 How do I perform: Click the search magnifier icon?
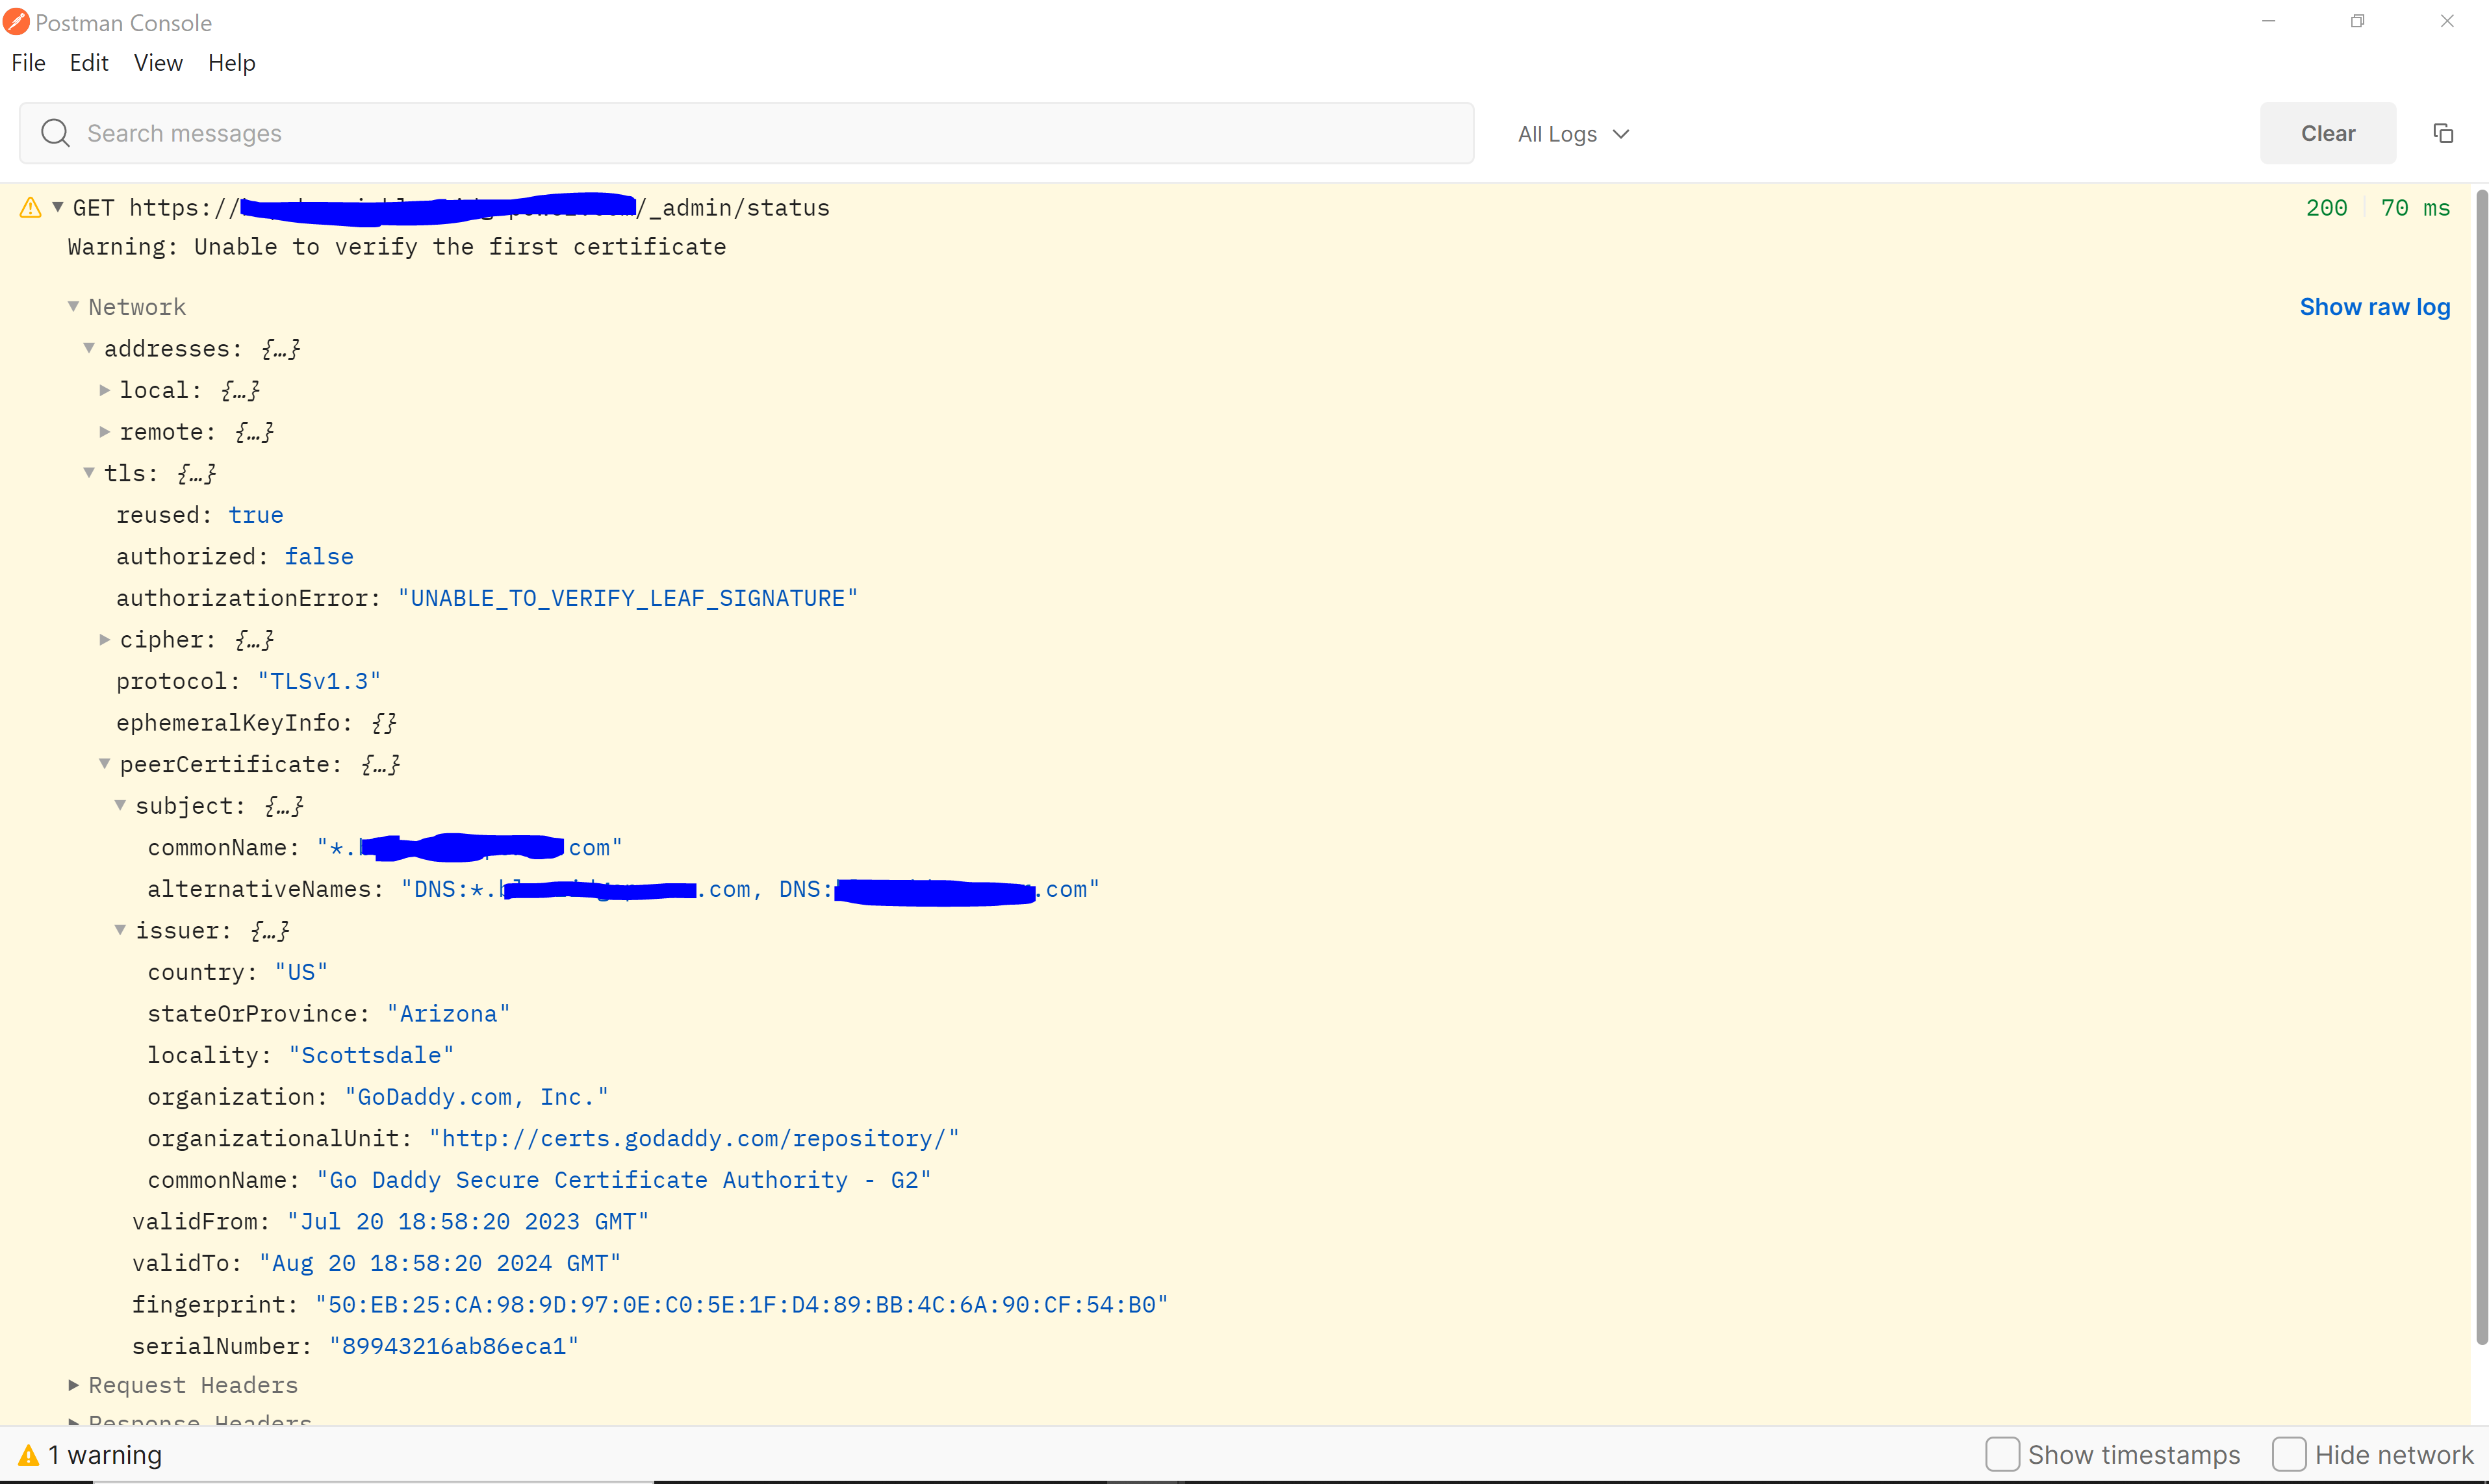tap(55, 133)
